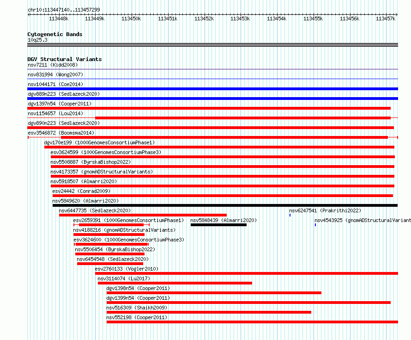Open nsv5506454 (ByrskaBishop2022) label
Screen dimensions: 411x340
click(115, 249)
